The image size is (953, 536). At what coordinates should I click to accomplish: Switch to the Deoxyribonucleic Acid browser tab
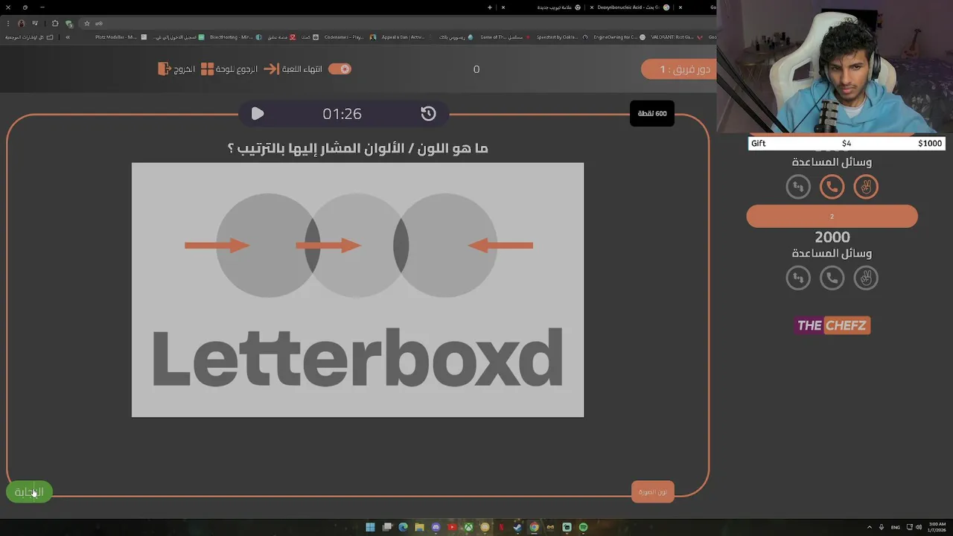(x=629, y=7)
